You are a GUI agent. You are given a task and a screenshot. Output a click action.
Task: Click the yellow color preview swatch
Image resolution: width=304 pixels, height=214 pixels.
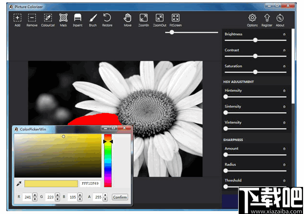tap(51, 184)
